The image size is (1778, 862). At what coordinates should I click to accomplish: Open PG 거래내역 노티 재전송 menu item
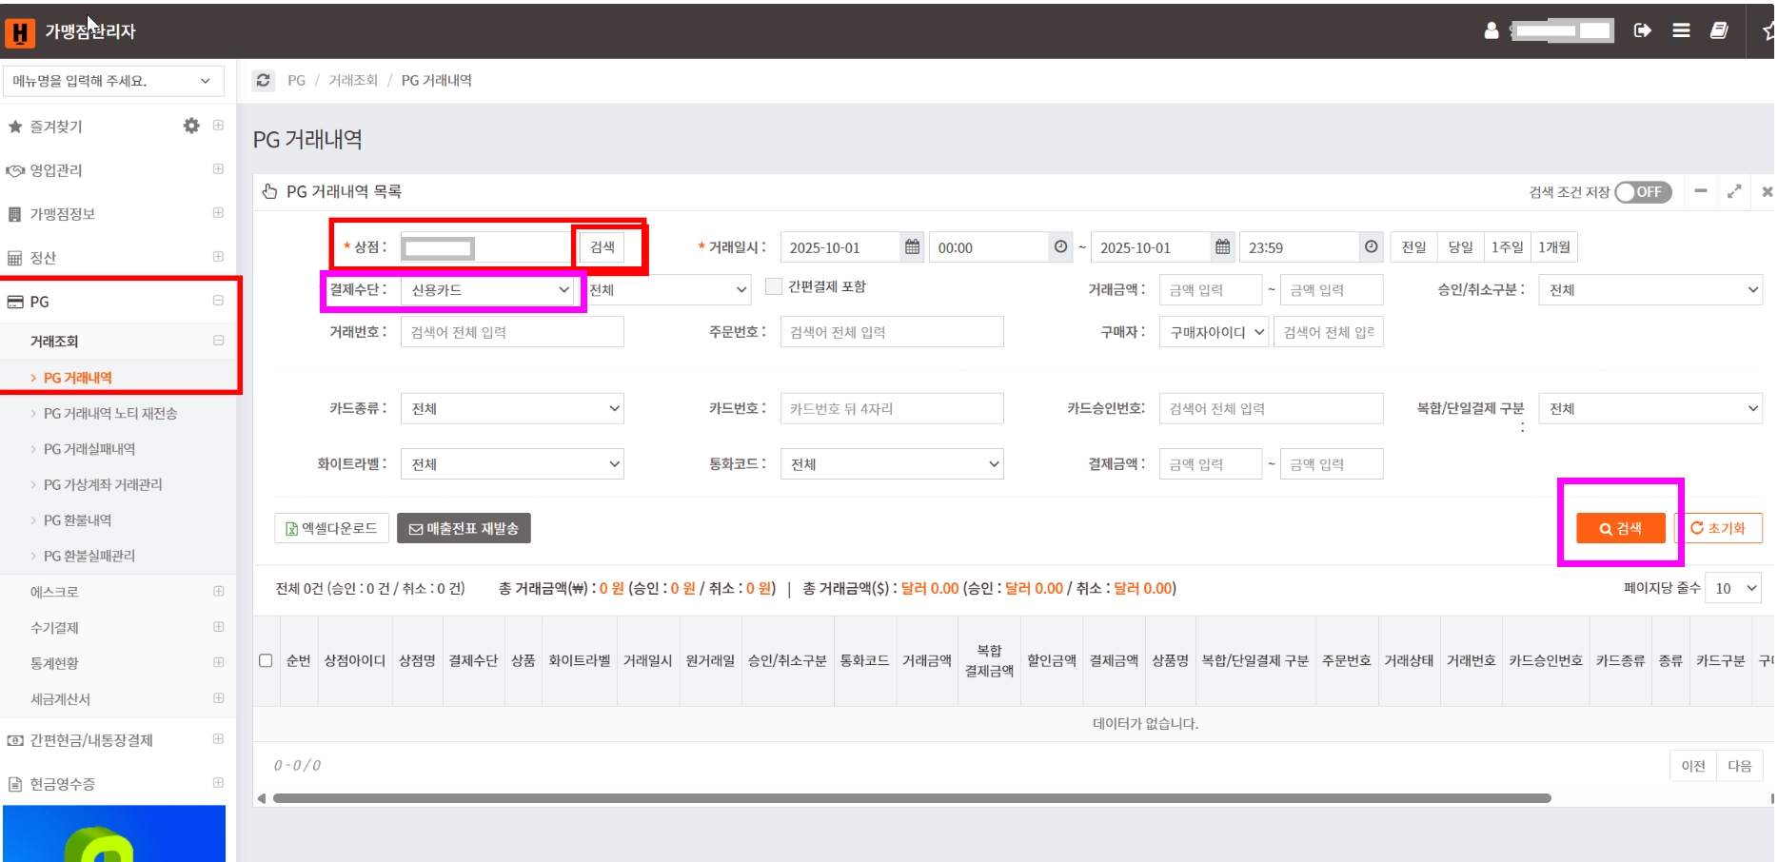110,414
